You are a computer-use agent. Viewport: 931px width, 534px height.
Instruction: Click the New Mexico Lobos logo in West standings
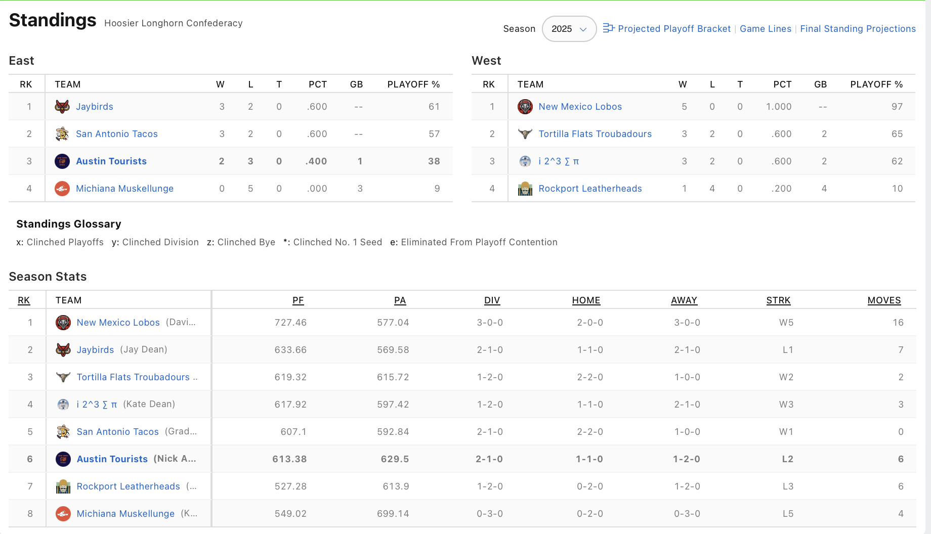coord(525,107)
